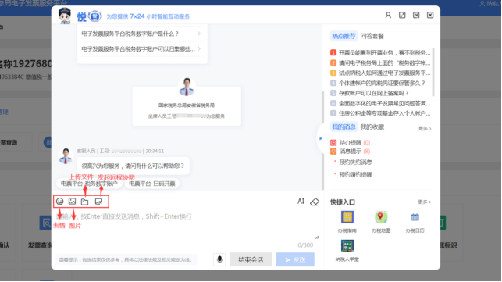This screenshot has width=502, height=282.
Task: Click the greeting message 很高兴为您服务
Action: click(133, 166)
